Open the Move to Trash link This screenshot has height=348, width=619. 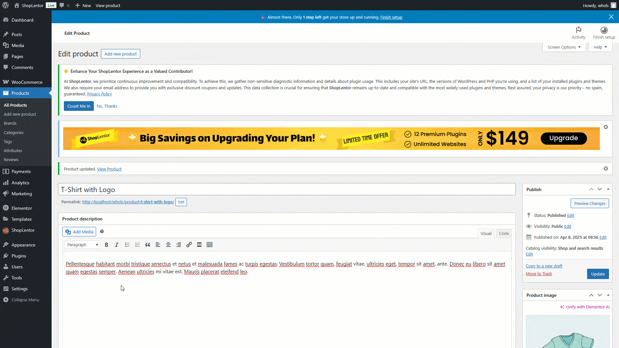tap(539, 274)
